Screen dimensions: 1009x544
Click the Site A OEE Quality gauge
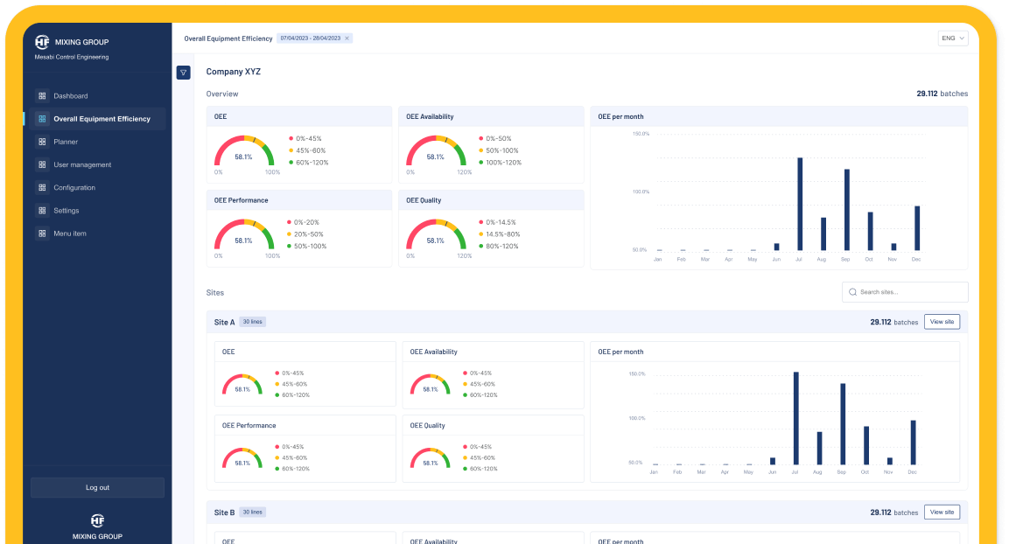point(431,457)
